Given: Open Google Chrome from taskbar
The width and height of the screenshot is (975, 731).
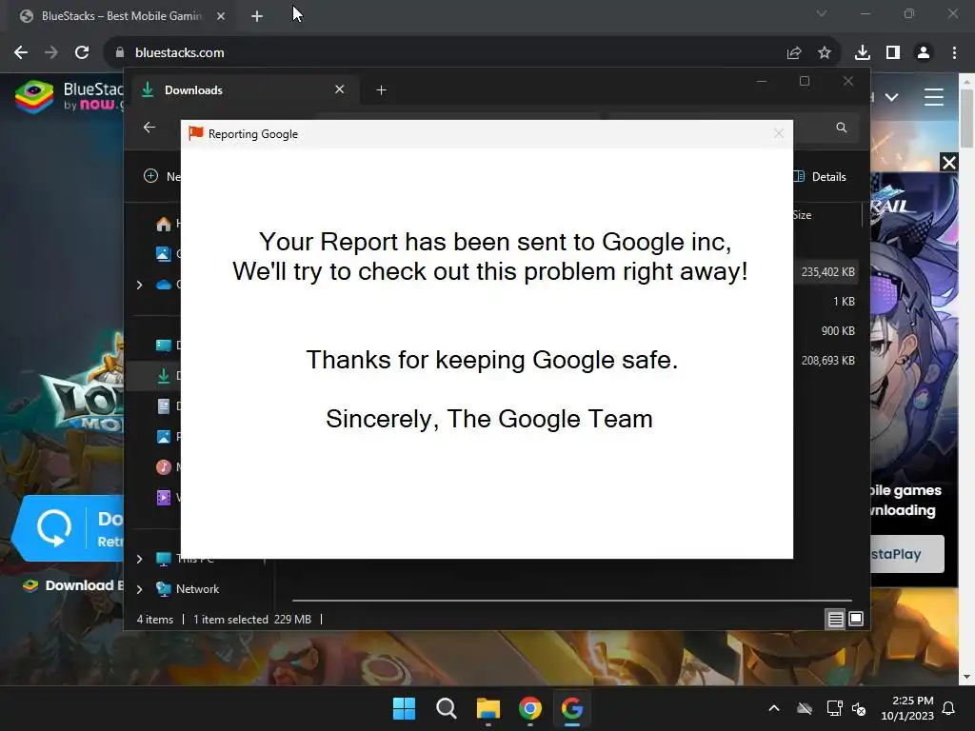Looking at the screenshot, I should pyautogui.click(x=530, y=708).
